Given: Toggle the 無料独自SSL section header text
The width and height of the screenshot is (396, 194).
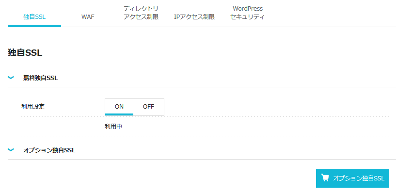Looking at the screenshot, I should [x=40, y=78].
